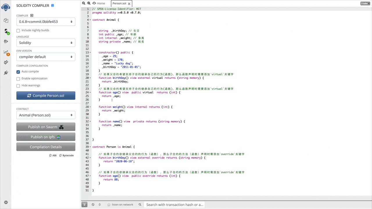Fold the birthDay function at line 20

90,78
